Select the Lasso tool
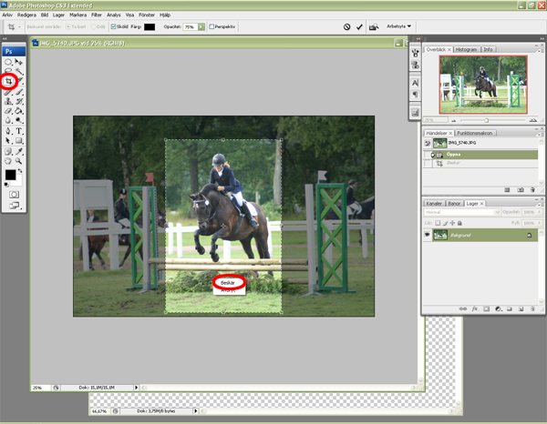This screenshot has height=424, width=547. click(x=8, y=71)
